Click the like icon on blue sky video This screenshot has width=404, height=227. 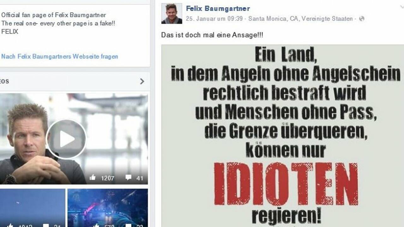tap(10, 225)
